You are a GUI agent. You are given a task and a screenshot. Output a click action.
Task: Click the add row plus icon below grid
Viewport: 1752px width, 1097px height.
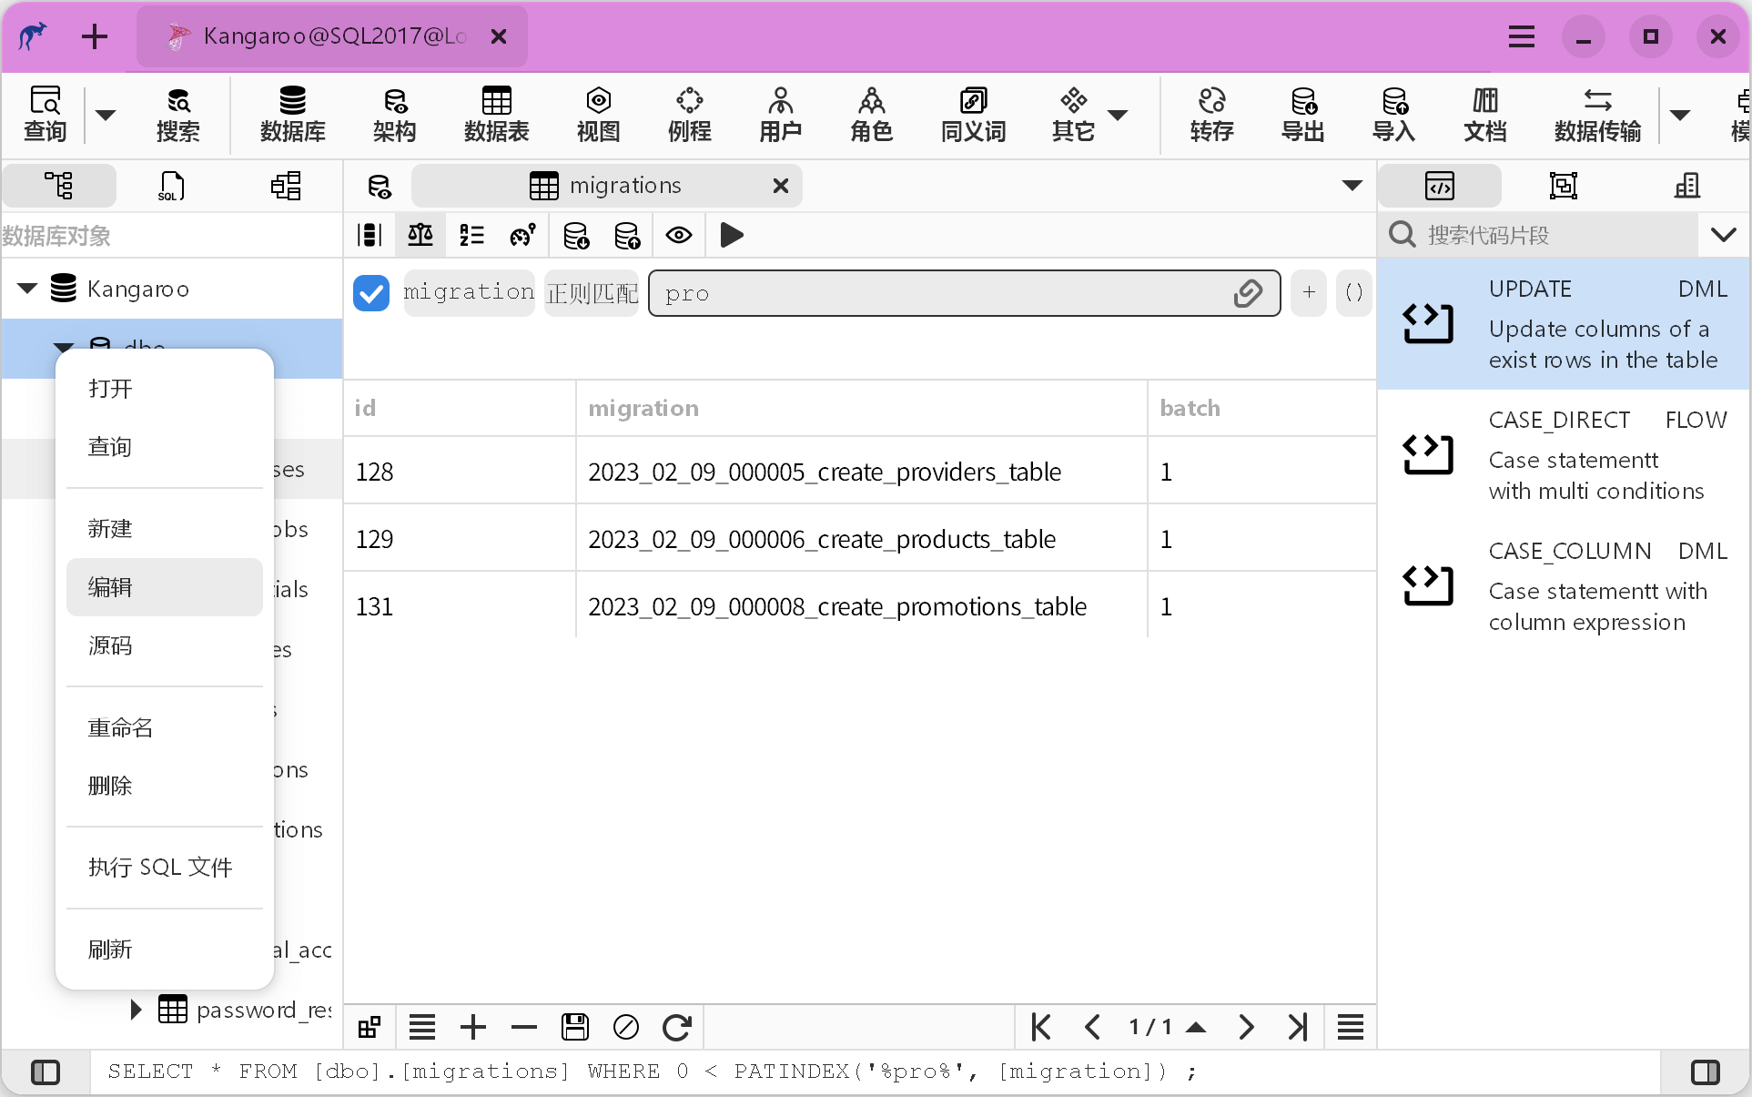pyautogui.click(x=473, y=1028)
